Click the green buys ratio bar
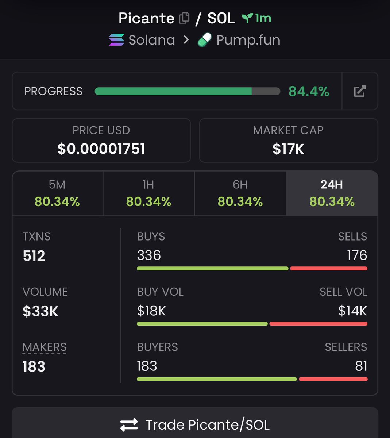 (212, 268)
